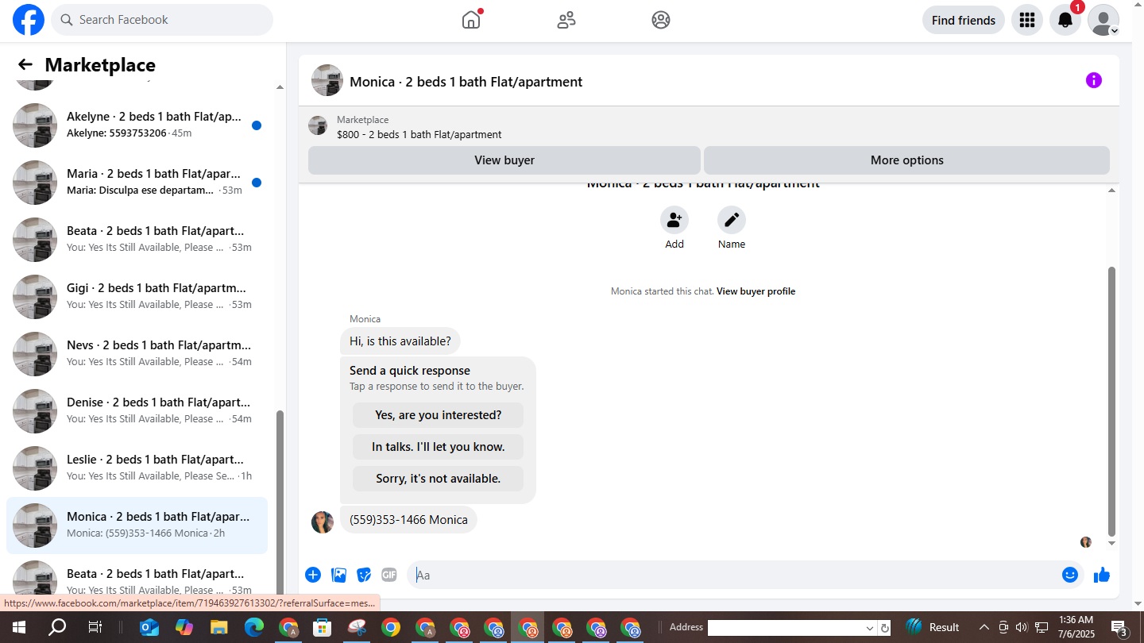
Task: Go to the Home feed icon
Action: (x=471, y=20)
